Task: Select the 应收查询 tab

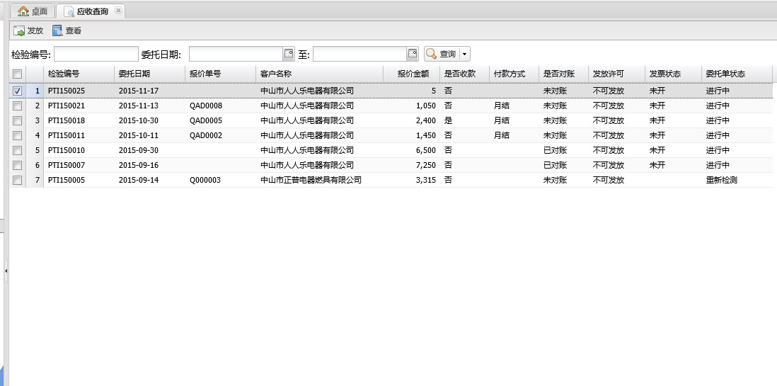Action: click(x=92, y=11)
